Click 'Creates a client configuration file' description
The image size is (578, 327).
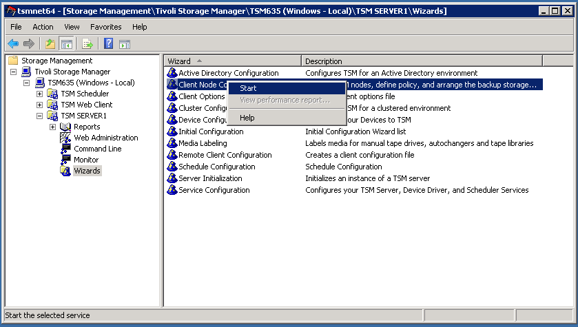pyautogui.click(x=360, y=155)
